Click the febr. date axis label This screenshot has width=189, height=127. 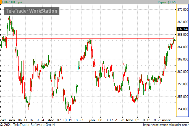point(130,120)
